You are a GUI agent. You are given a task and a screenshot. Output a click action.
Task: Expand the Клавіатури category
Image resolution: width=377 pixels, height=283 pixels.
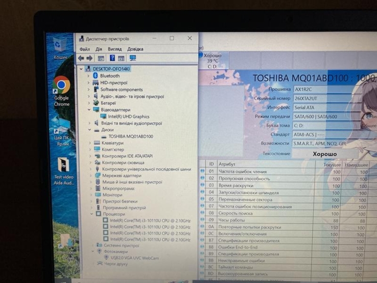(x=90, y=143)
